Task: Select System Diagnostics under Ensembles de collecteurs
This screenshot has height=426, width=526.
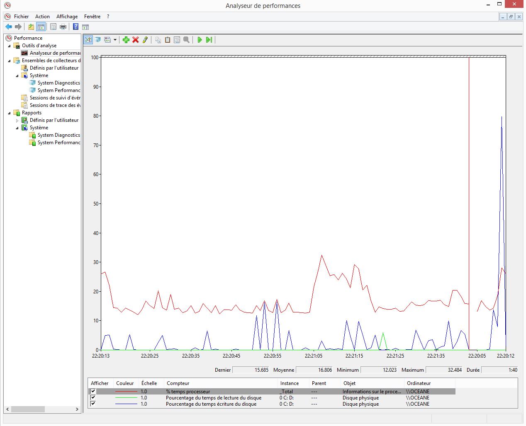Action: pos(58,83)
